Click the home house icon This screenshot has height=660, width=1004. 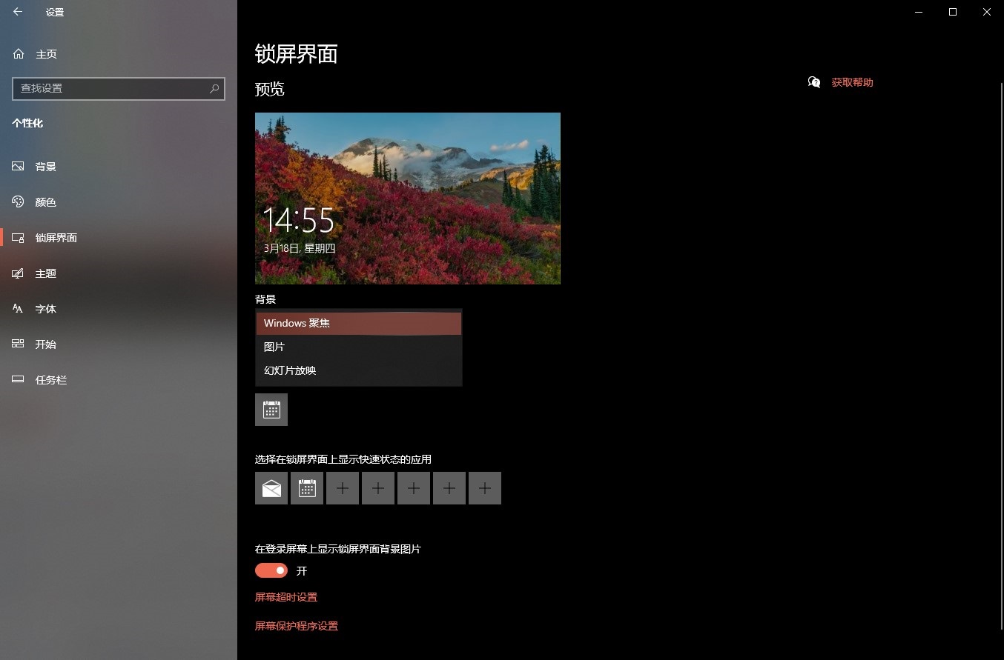pos(18,54)
